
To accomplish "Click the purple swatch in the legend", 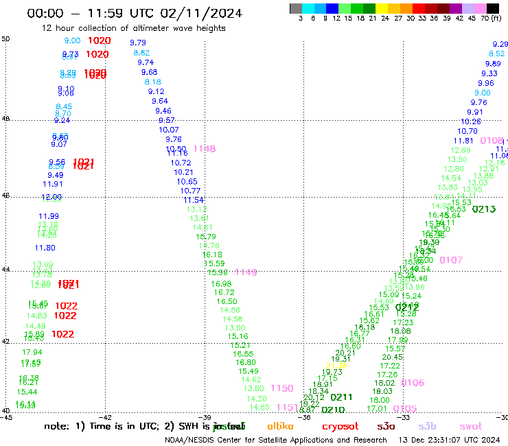I will pyautogui.click(x=456, y=8).
